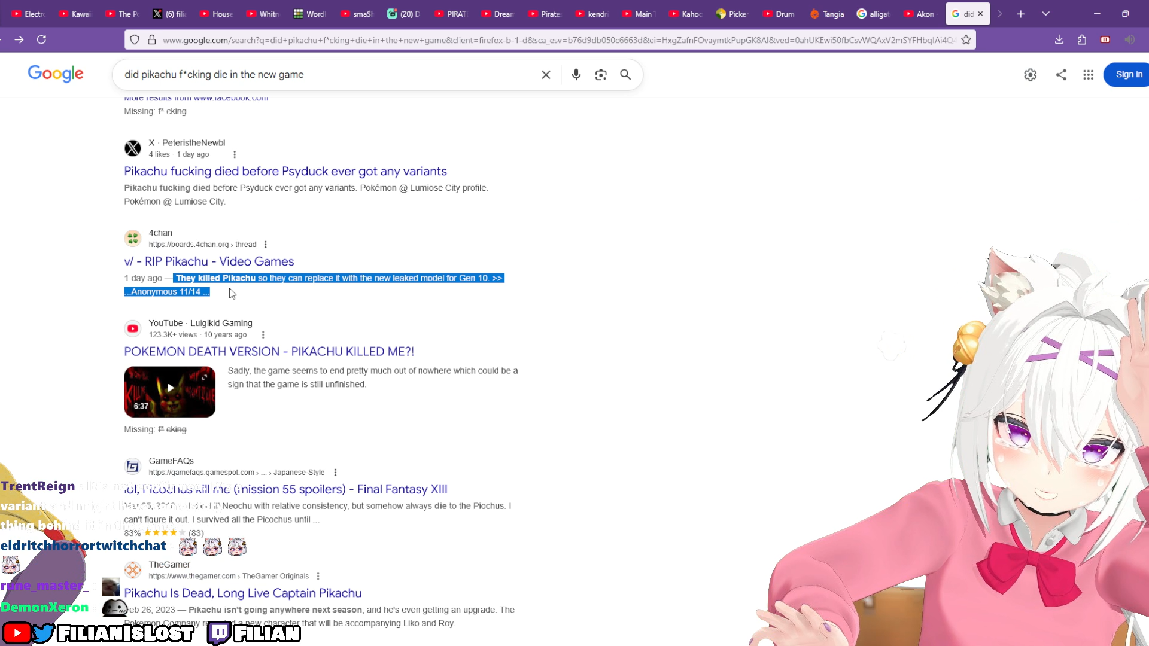Open three-dot menu beside 4chan result
This screenshot has height=646, width=1149.
(266, 245)
